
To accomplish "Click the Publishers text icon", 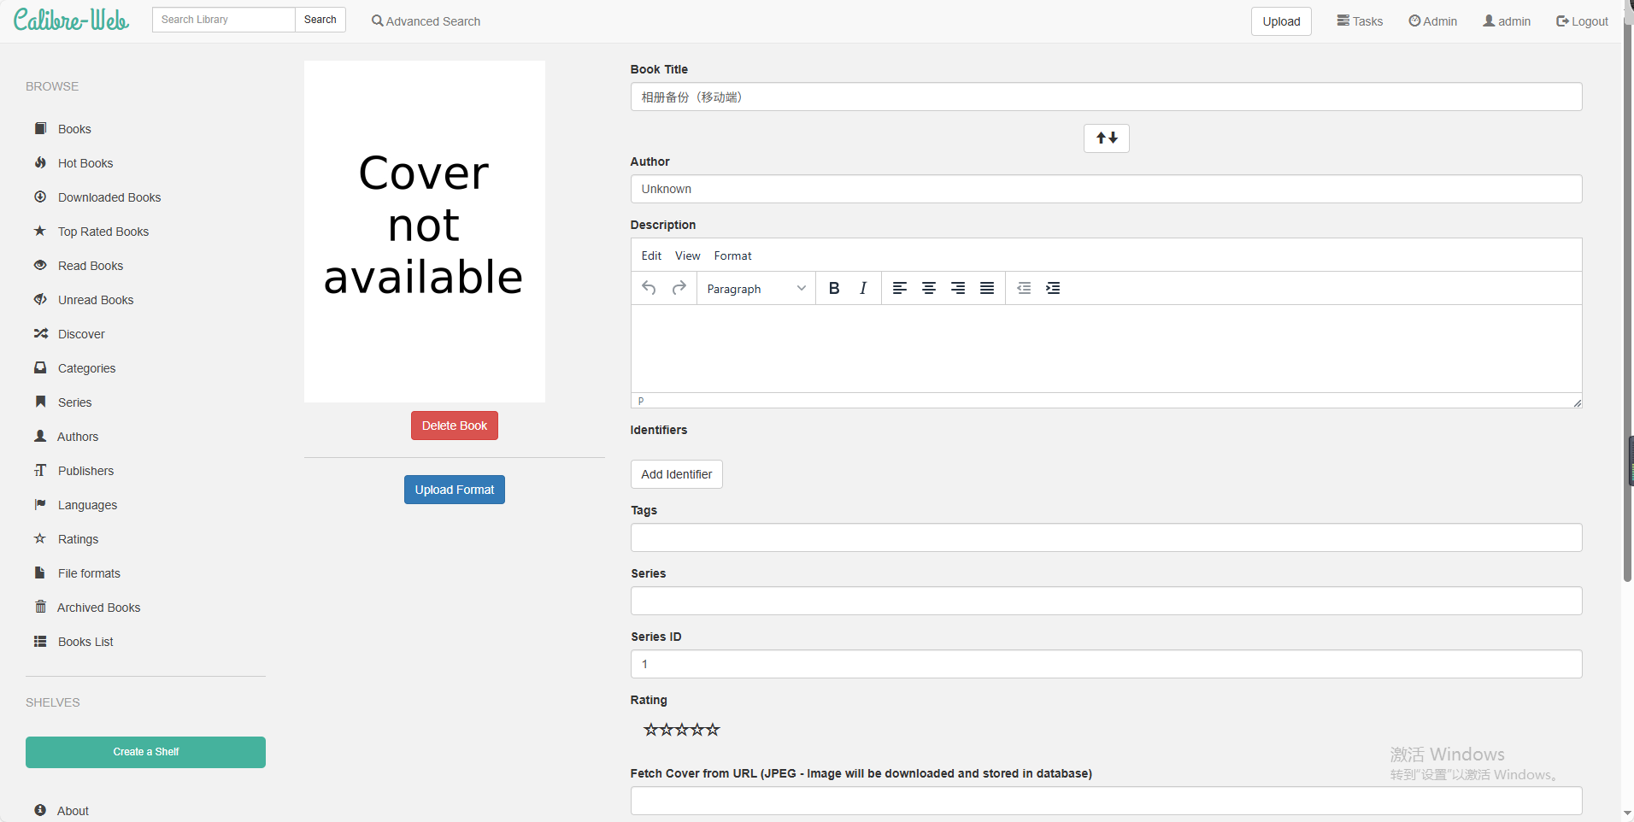I will coord(40,470).
